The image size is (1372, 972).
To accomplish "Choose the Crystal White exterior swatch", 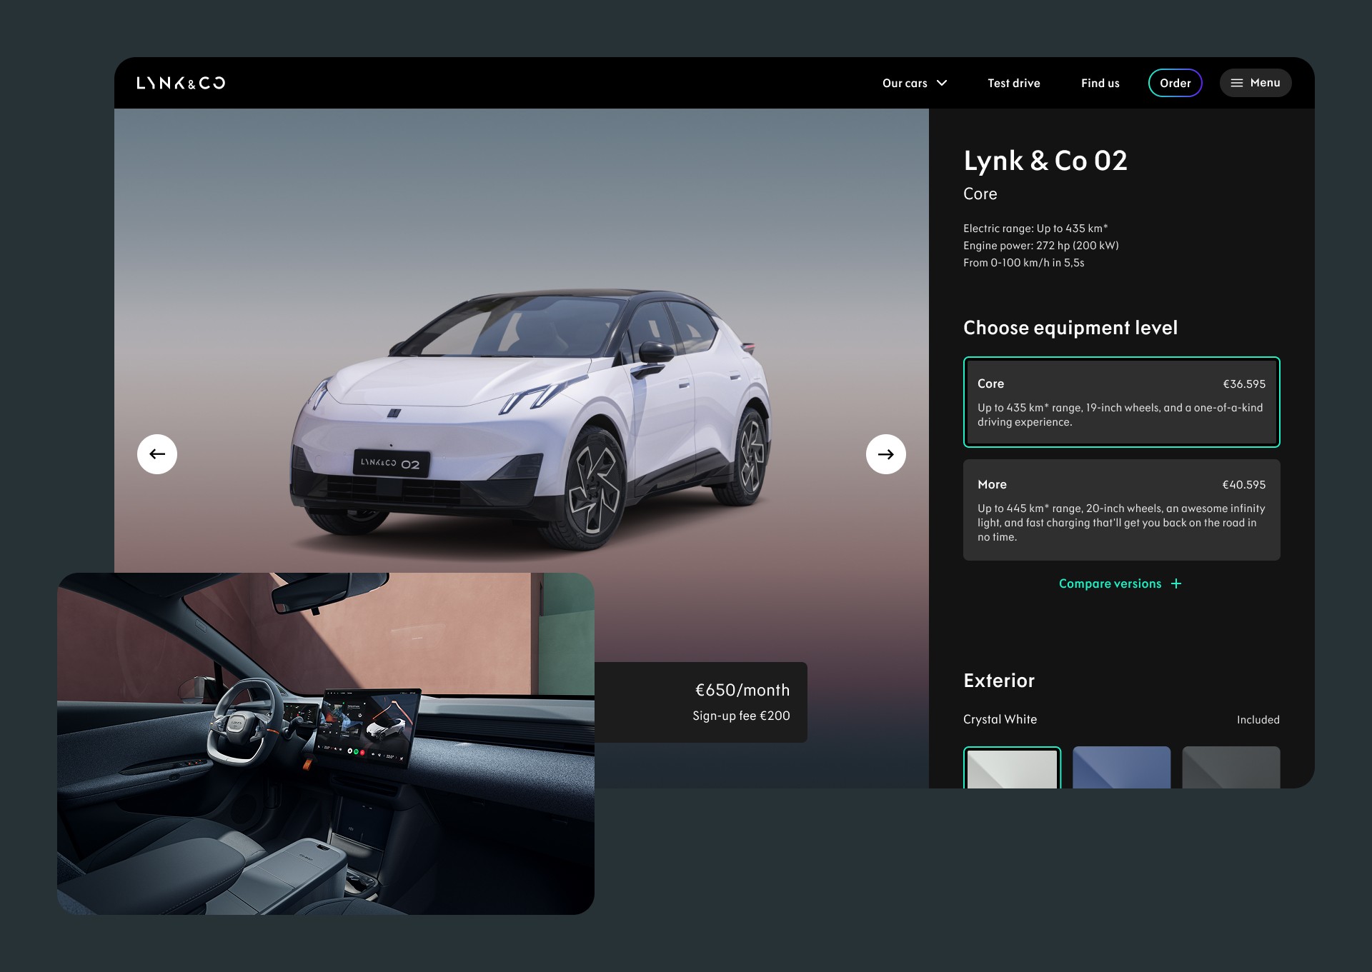I will [1012, 768].
